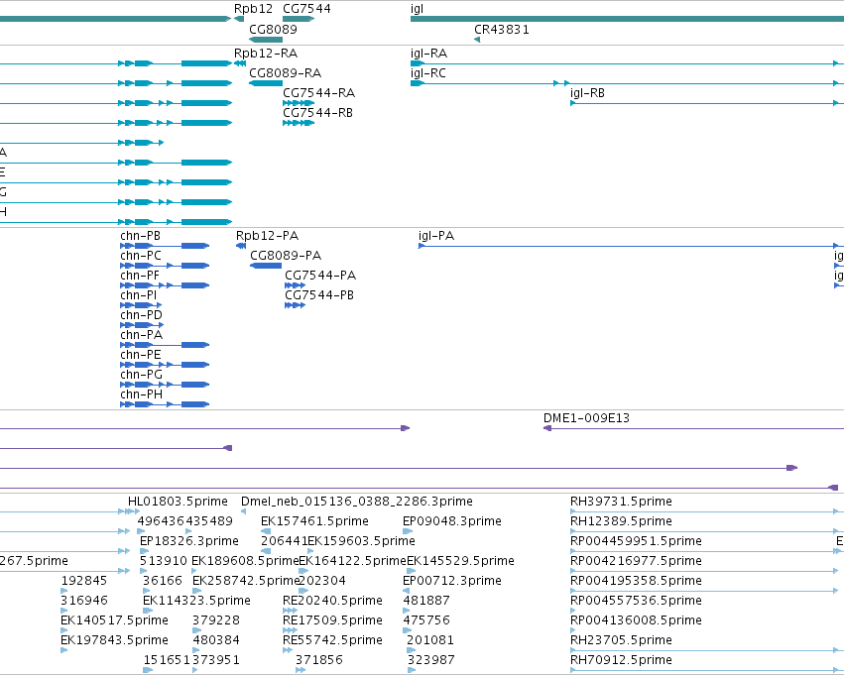Select the 475756 feature label
Image resolution: width=844 pixels, height=675 pixels.
pos(426,620)
